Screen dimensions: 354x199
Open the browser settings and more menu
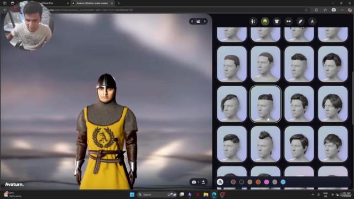point(342,10)
